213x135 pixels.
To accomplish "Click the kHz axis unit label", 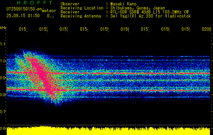I will pos(3,28).
